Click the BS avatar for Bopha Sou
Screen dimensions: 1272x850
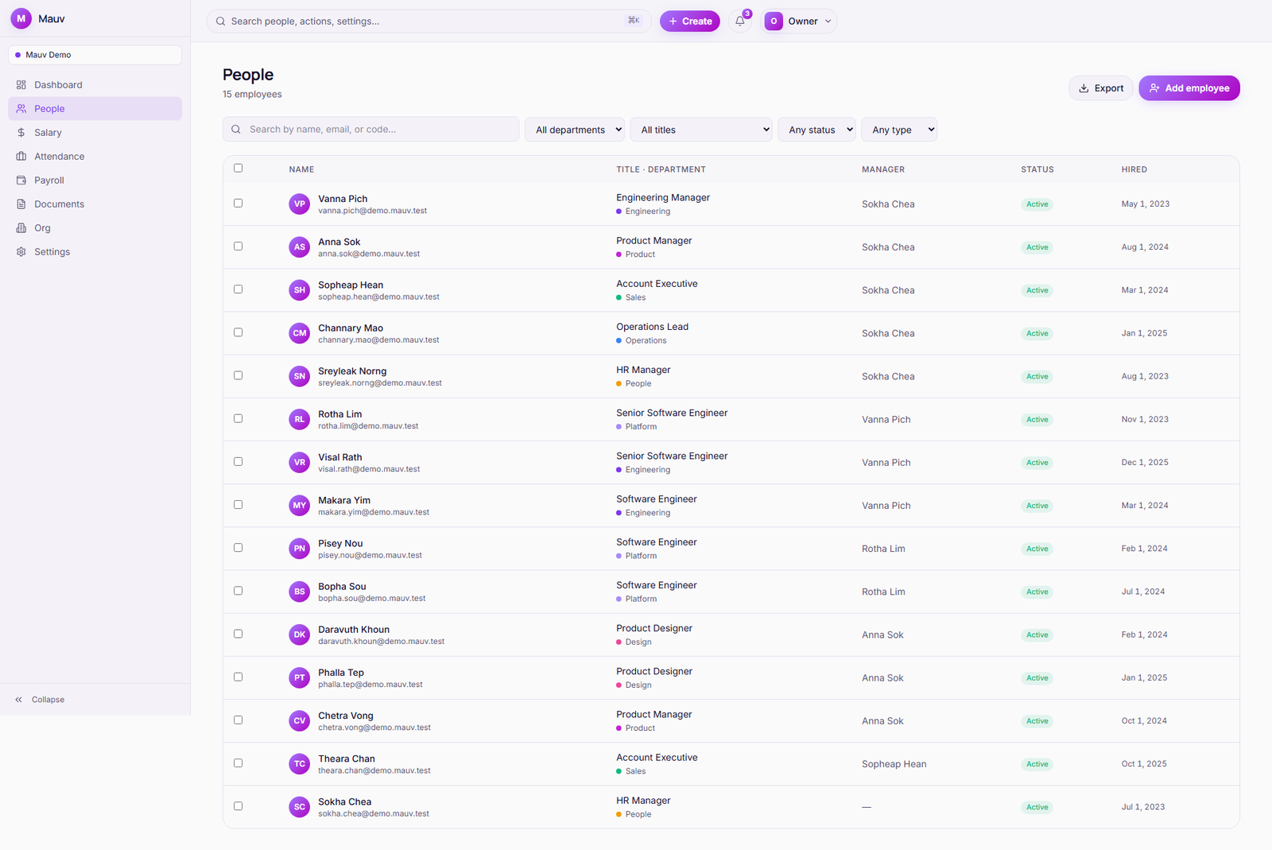(x=300, y=592)
